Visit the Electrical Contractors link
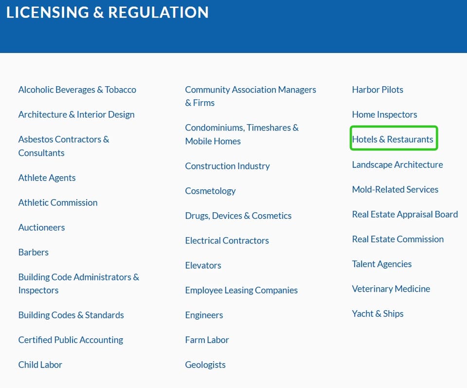 point(227,240)
